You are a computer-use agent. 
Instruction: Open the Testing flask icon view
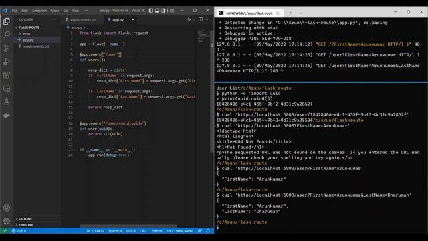coord(7,102)
